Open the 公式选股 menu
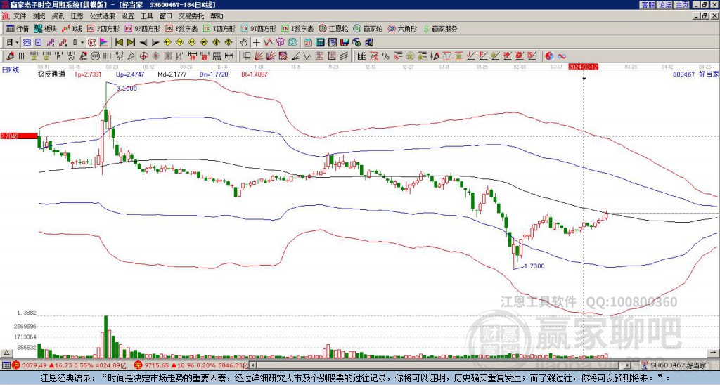 tap(103, 16)
